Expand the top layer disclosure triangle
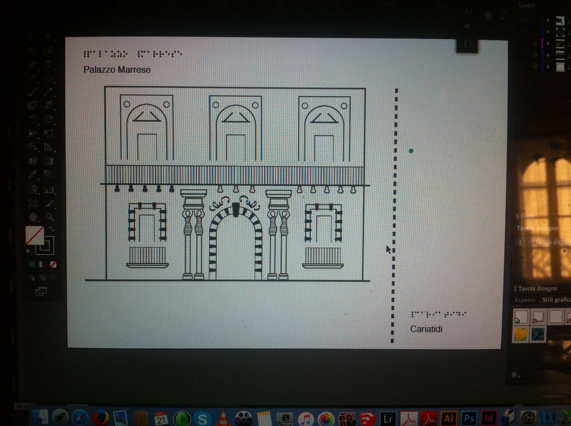 click(x=549, y=20)
